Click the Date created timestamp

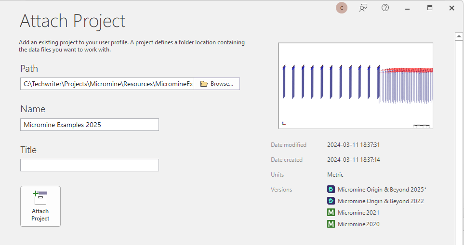tap(353, 160)
